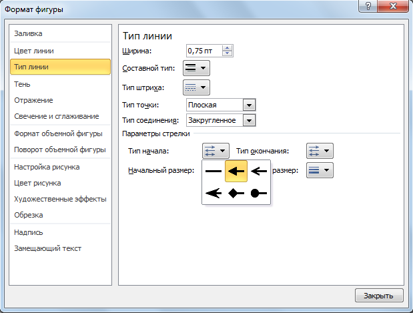Open Свечение и сглаживание section
This screenshot has width=413, height=313.
click(x=60, y=116)
